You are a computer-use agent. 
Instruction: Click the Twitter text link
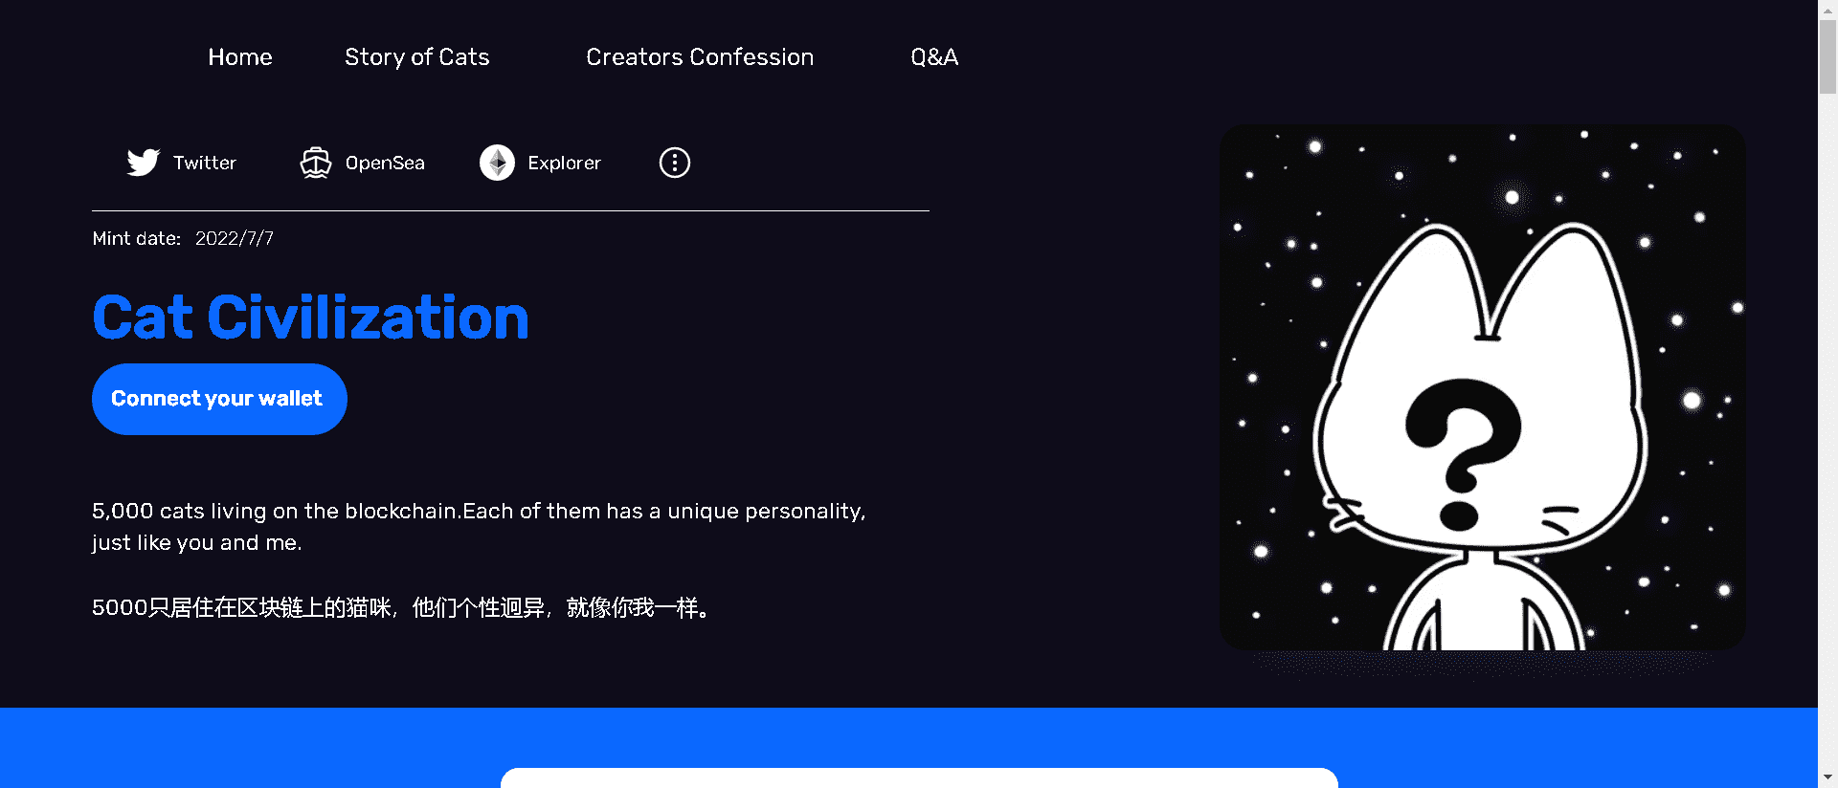click(205, 163)
